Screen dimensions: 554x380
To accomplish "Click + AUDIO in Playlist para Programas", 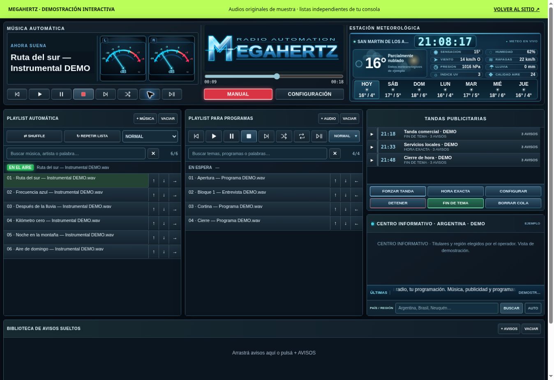I will [x=328, y=119].
